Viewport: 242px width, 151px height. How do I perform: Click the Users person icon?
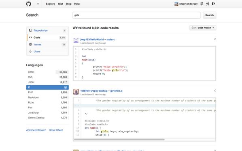(x=30, y=51)
